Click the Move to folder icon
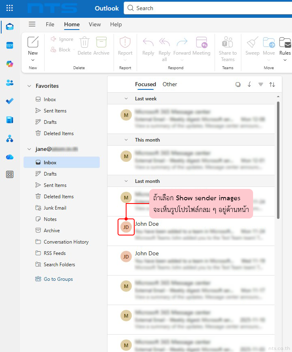Image resolution: width=292 pixels, height=352 pixels. pos(269,42)
